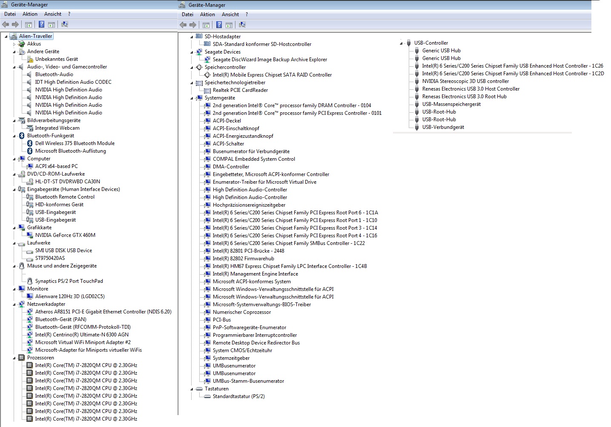Select SDA-Standard konformer SD-Hostcontroller
This screenshot has width=611, height=427.
pos(262,44)
